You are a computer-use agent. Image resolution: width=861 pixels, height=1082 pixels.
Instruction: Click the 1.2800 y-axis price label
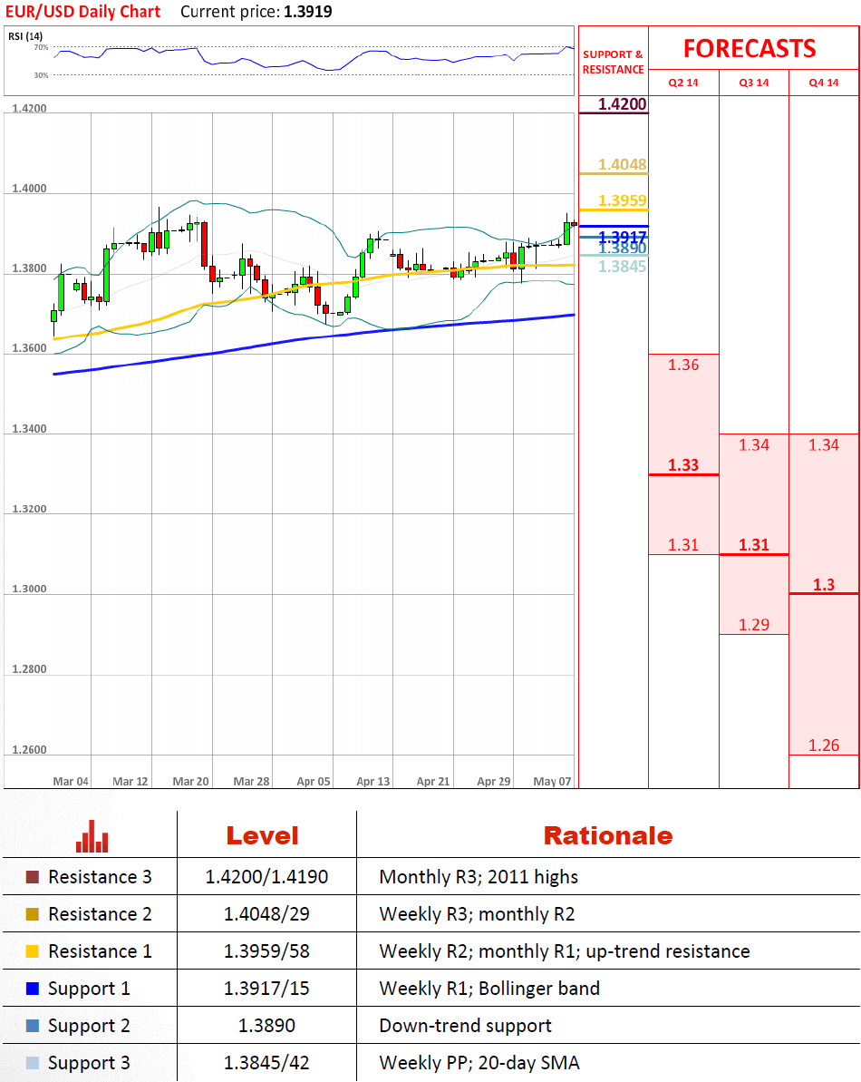[x=30, y=669]
